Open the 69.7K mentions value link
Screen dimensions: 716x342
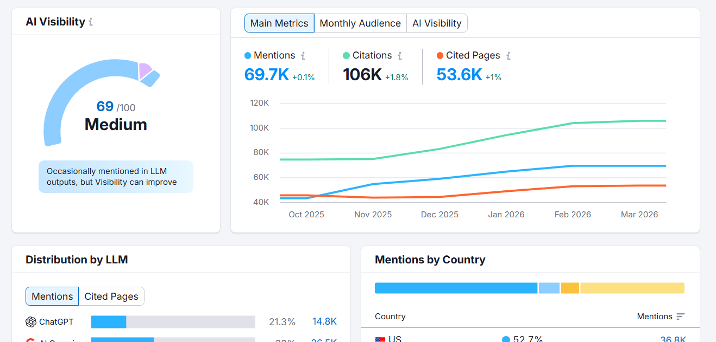tap(267, 75)
